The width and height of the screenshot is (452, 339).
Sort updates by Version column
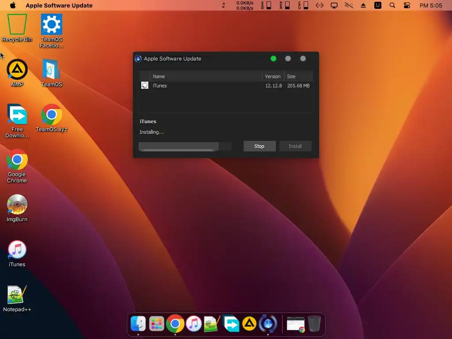click(x=273, y=76)
